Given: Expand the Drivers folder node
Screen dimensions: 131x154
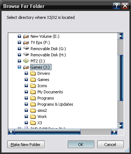Looking at the screenshot, I should tap(26, 73).
